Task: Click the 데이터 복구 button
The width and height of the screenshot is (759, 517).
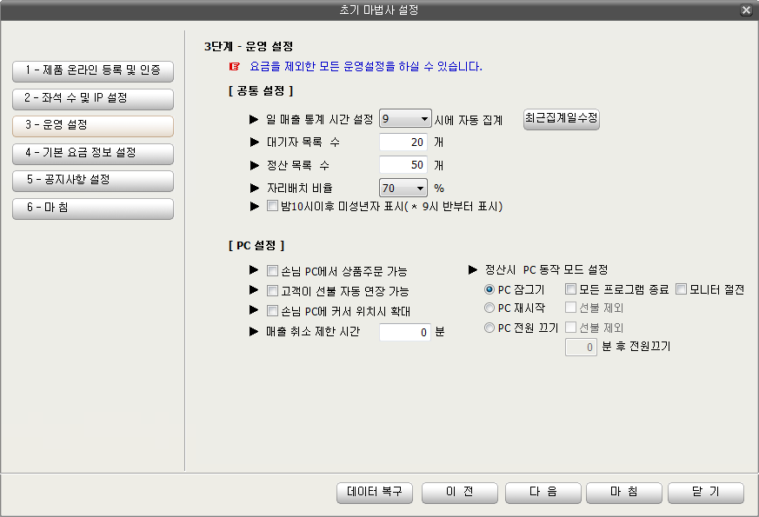Action: click(375, 493)
